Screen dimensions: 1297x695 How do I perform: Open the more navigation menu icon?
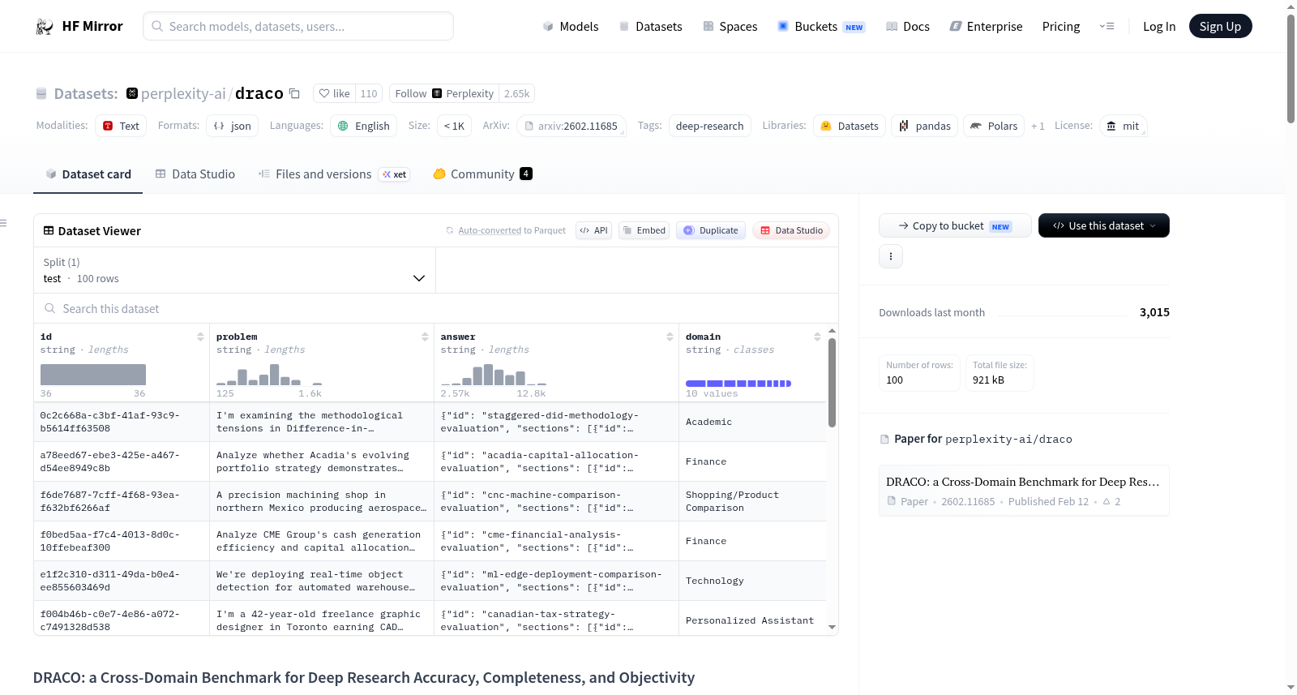pyautogui.click(x=1107, y=26)
